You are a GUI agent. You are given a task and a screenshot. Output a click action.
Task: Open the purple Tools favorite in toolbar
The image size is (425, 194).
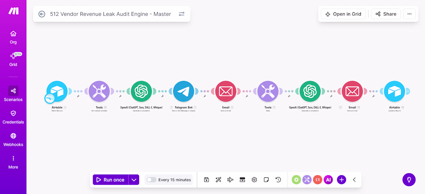tap(307, 180)
